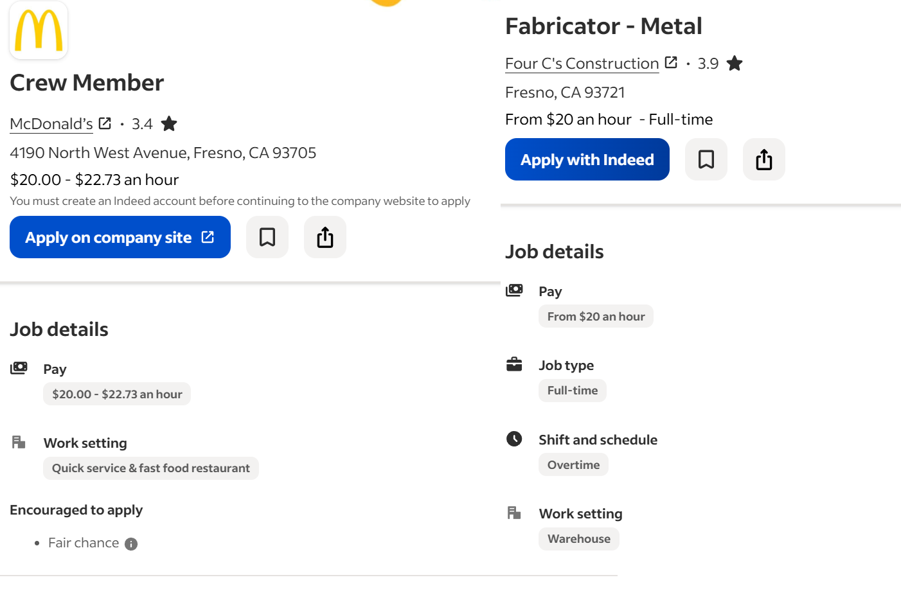Click the Pay icon under Crew Member details

[x=19, y=368]
